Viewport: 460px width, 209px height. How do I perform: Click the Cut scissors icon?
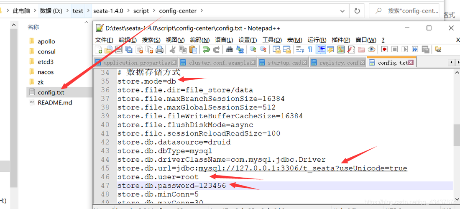pyautogui.click(x=173, y=50)
